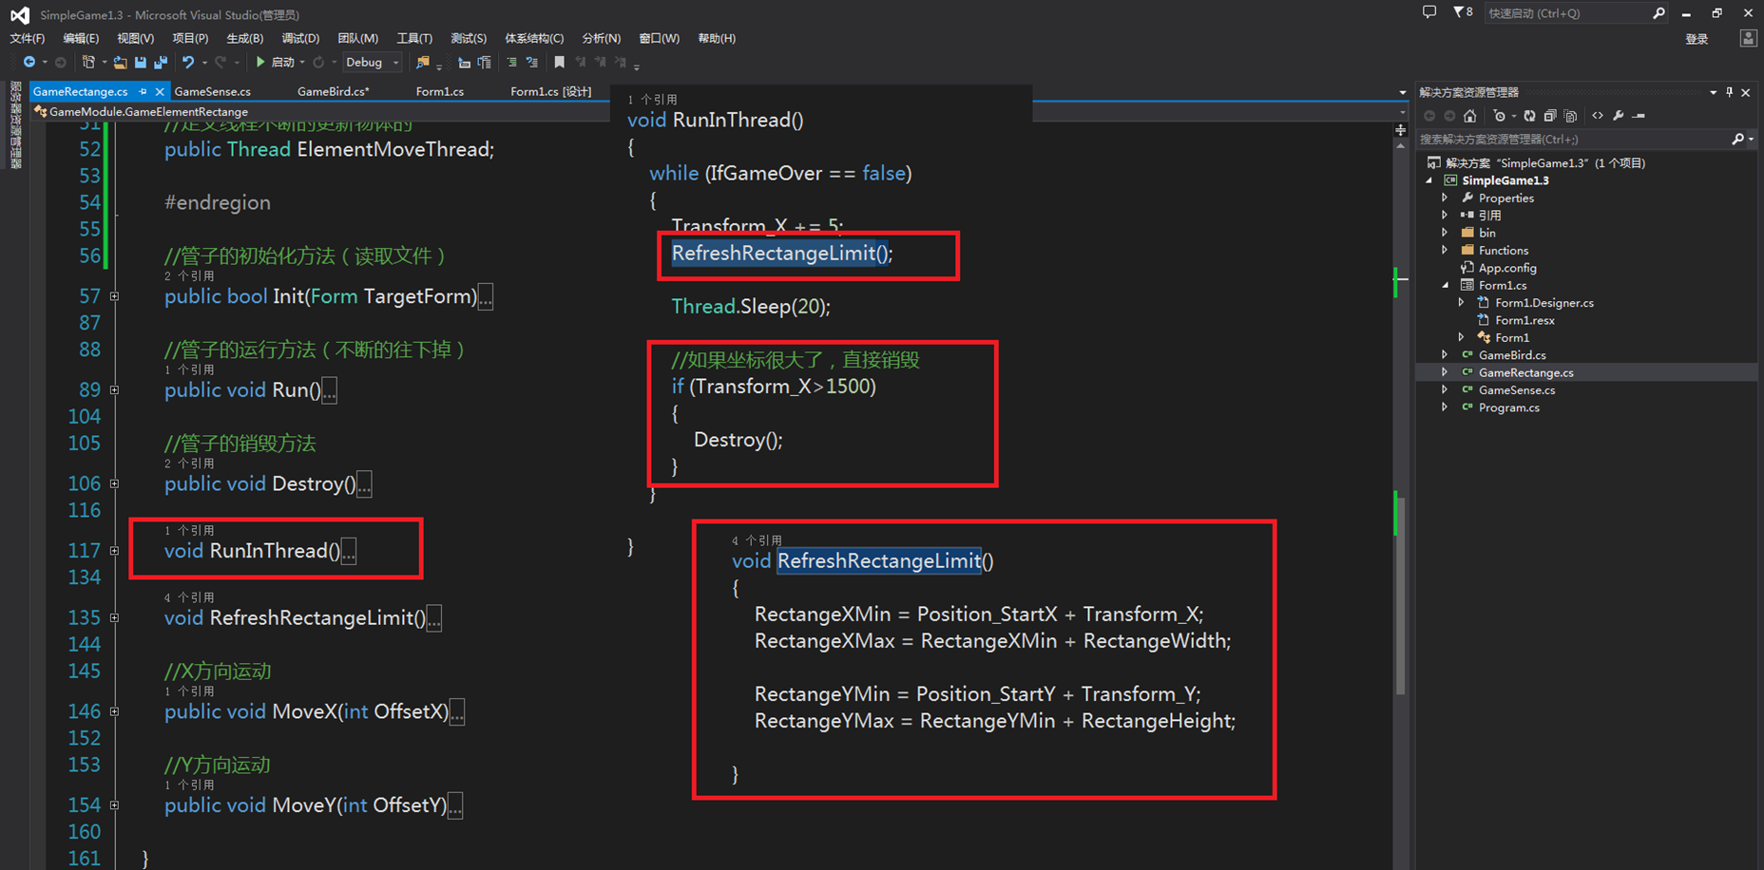The width and height of the screenshot is (1764, 870).
Task: Click the Home icon in Solution Explorer
Action: tap(1469, 116)
